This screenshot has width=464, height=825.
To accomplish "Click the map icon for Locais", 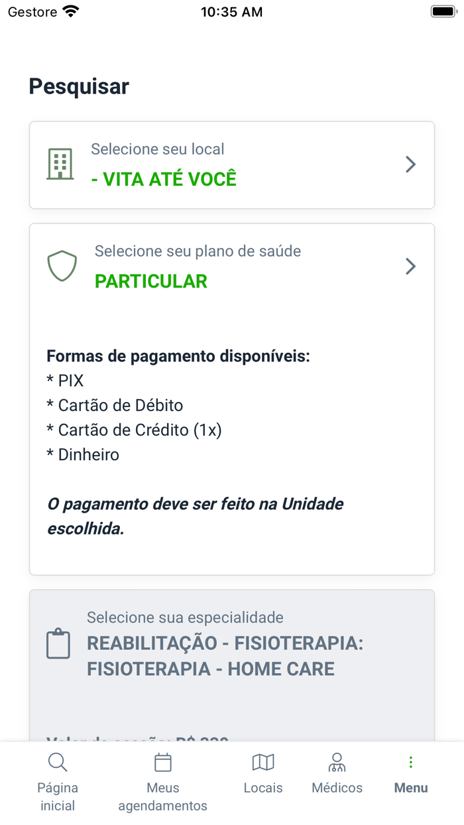I will click(263, 762).
